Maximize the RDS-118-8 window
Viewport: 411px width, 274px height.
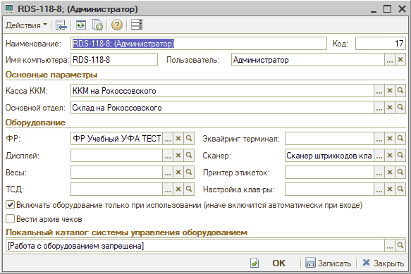click(x=388, y=9)
